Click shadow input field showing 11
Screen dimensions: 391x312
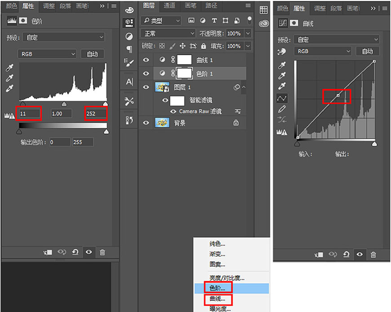(x=29, y=114)
